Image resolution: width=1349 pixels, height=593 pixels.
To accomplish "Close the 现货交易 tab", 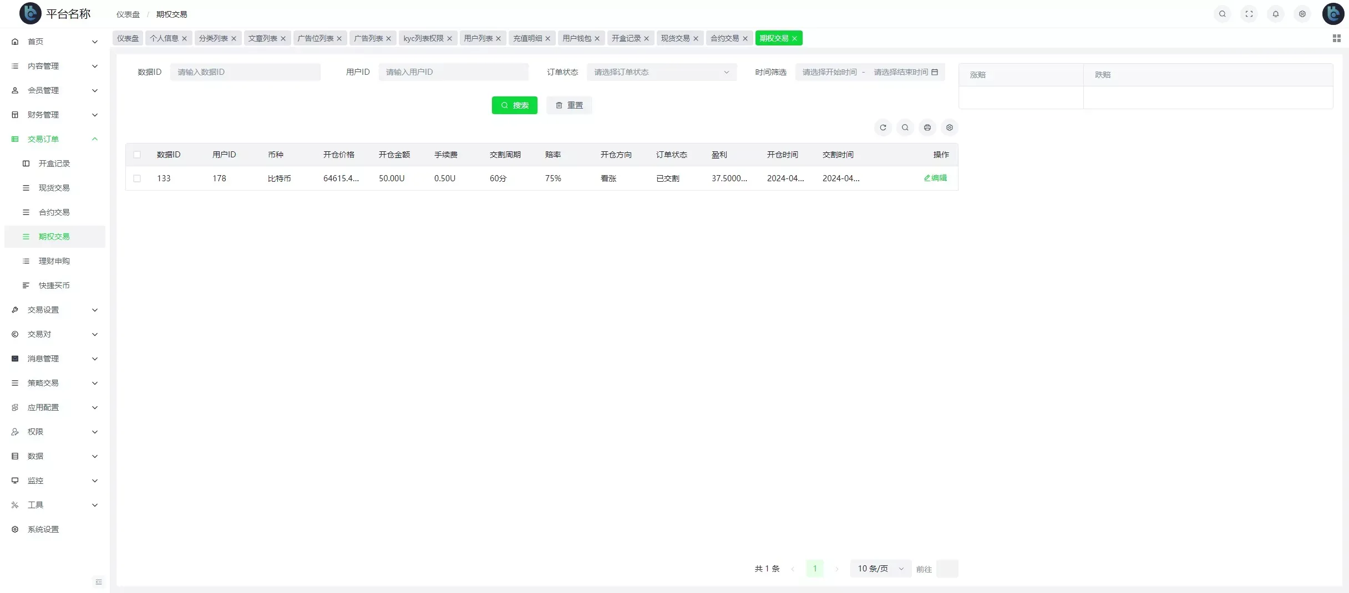I will [x=696, y=38].
